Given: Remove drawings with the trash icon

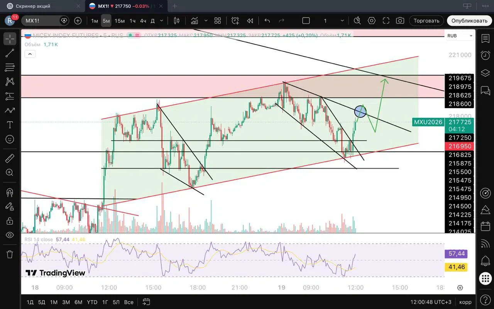Looking at the screenshot, I should (10, 255).
